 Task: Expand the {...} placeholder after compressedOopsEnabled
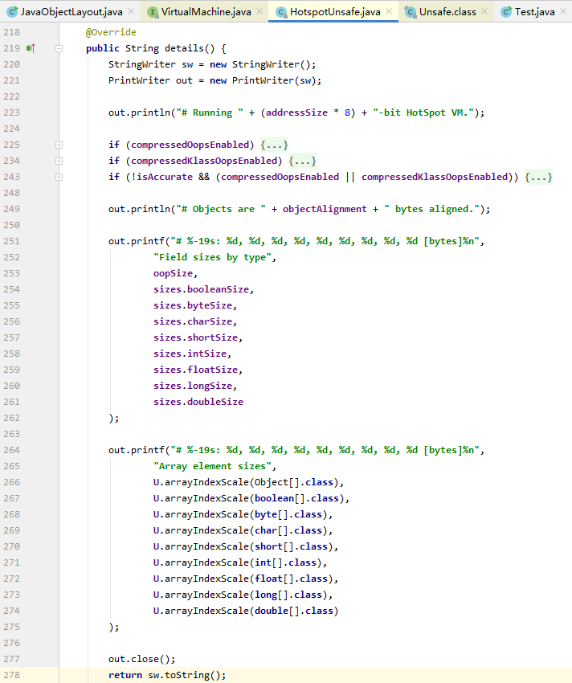(x=274, y=145)
